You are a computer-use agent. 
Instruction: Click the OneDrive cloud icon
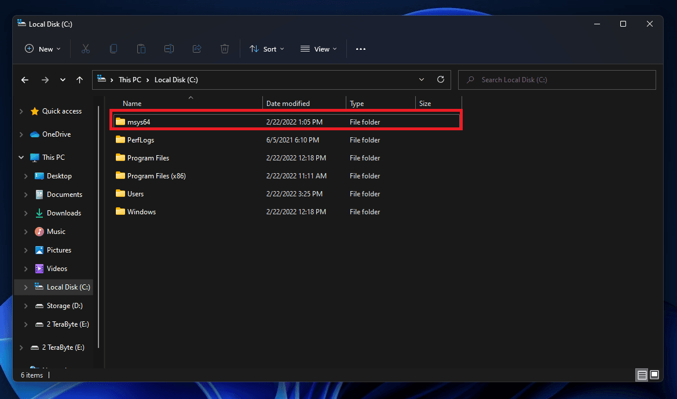click(35, 134)
